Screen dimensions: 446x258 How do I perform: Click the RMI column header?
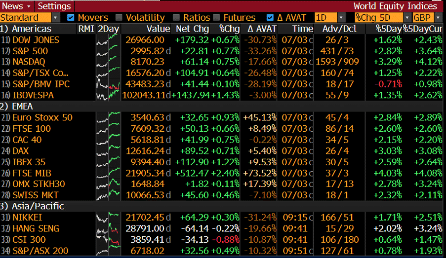(x=86, y=29)
